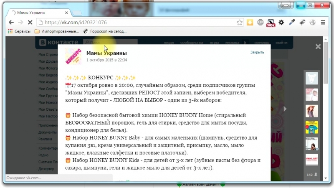Open помощь in VK top menu
The image size is (334, 188).
click(262, 43)
